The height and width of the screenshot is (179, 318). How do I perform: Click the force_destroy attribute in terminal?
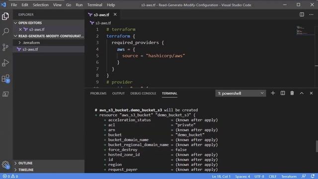click(123, 150)
